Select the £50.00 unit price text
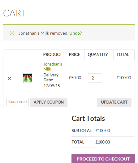 75,78
